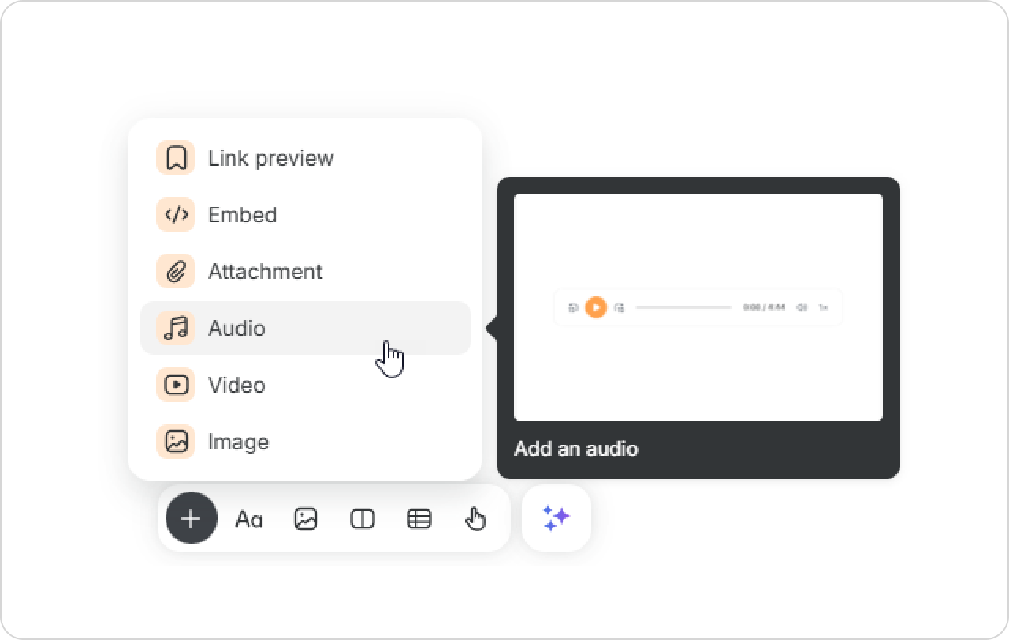Click the pointing hand interaction icon
Image resolution: width=1009 pixels, height=640 pixels.
[x=475, y=519]
